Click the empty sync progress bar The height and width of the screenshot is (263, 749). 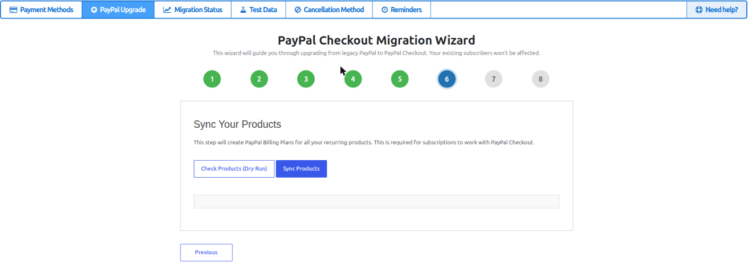click(376, 201)
